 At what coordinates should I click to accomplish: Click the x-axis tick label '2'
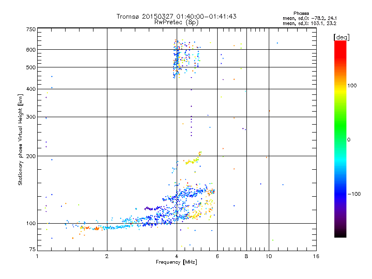pos(107,256)
